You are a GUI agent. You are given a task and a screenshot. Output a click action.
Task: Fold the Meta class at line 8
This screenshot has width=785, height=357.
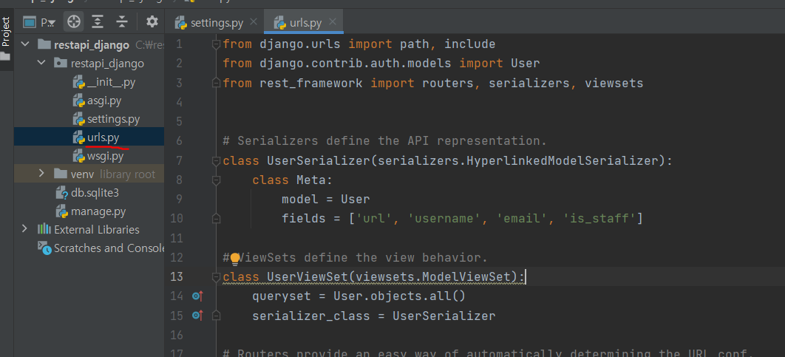[x=216, y=180]
